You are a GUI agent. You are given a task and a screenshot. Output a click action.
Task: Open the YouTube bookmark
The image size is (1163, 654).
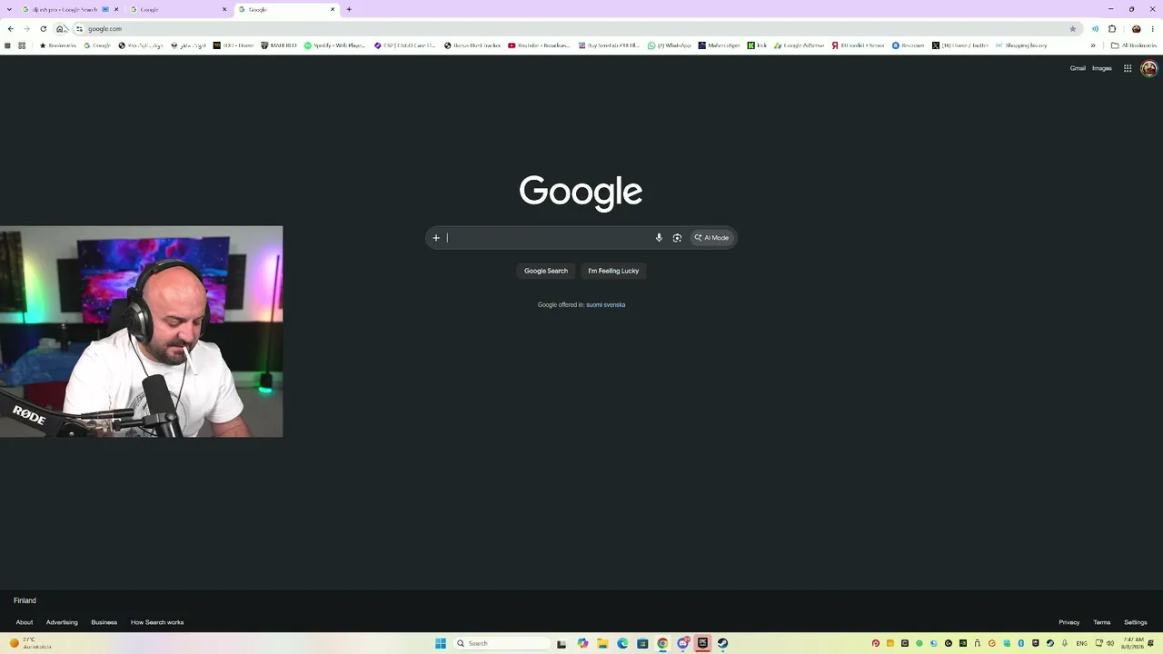pos(540,45)
